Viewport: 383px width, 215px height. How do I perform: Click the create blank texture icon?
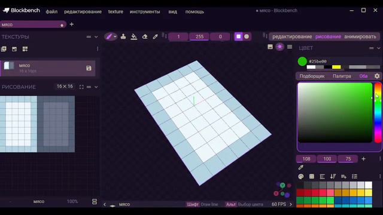[x=4, y=49]
